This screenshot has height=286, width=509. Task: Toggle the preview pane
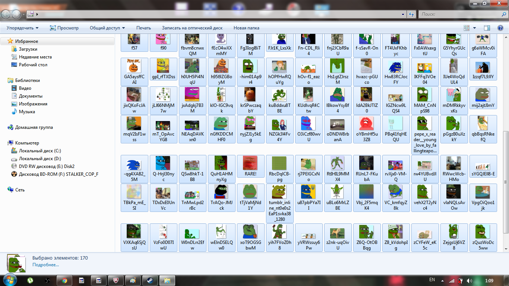487,28
